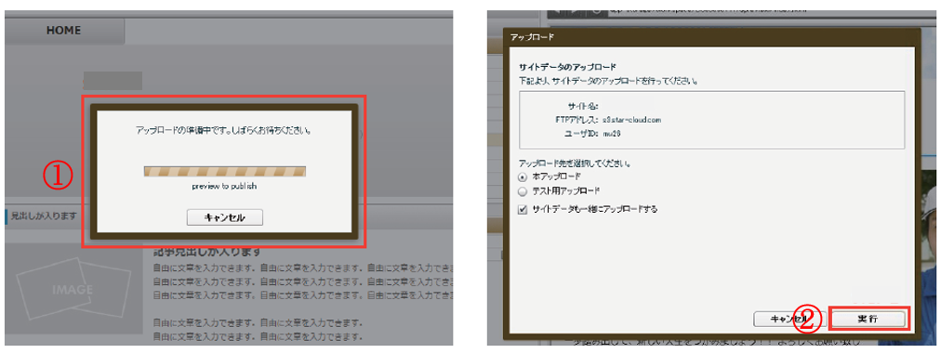The image size is (941, 353).
Task: Click the 実行 button in upload dialog
Action: pos(868,320)
